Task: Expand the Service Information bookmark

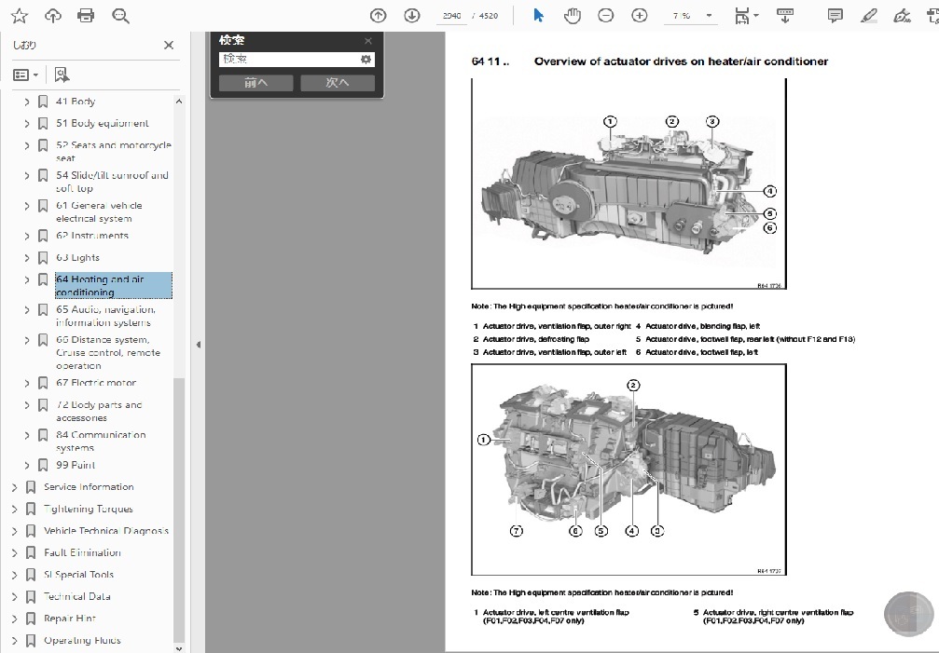Action: point(14,487)
